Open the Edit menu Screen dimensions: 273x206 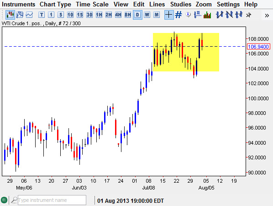[139, 5]
